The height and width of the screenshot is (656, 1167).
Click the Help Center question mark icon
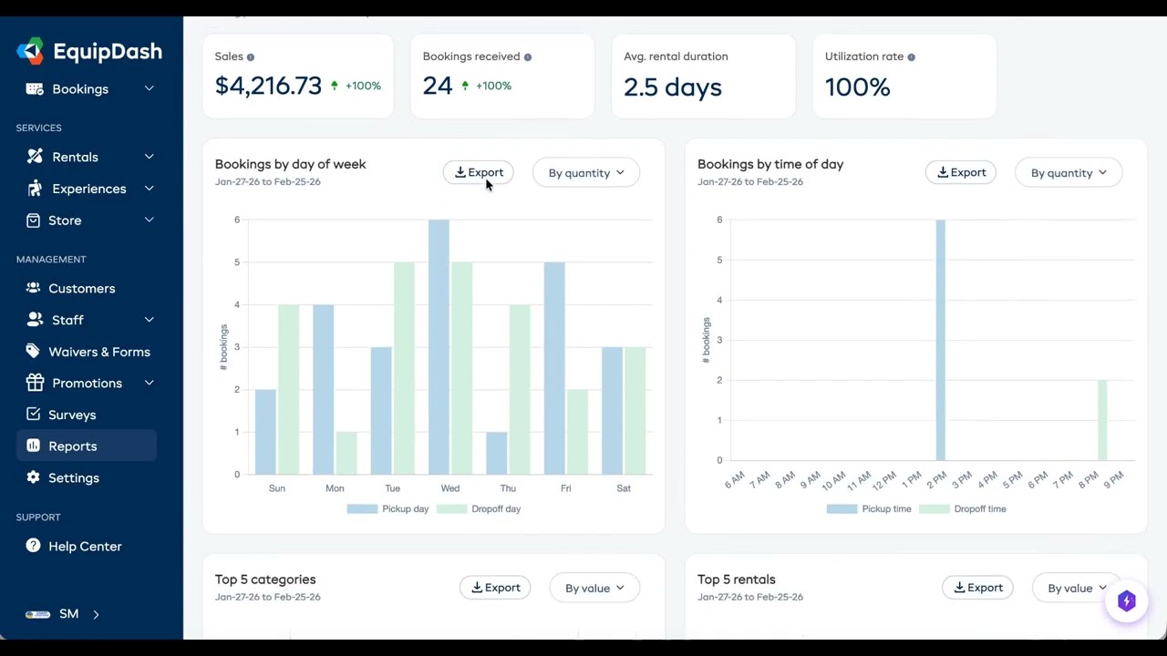(34, 546)
